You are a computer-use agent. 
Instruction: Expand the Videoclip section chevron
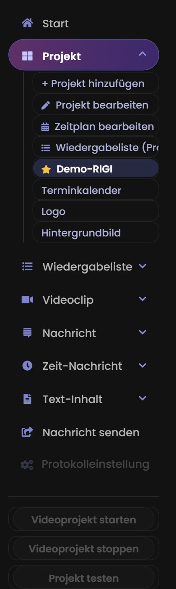(142, 299)
